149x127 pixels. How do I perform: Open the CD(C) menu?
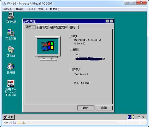pos(31,9)
